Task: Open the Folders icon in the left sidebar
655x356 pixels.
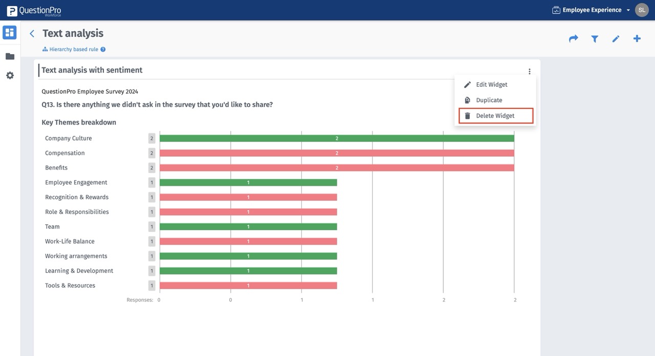Action: pos(10,56)
